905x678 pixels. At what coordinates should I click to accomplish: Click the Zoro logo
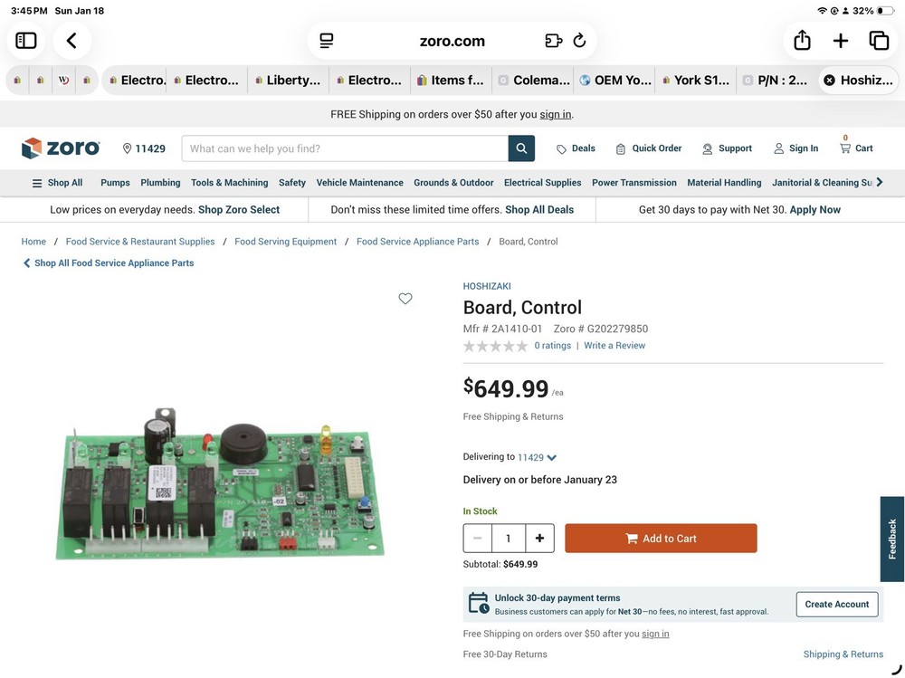[60, 148]
